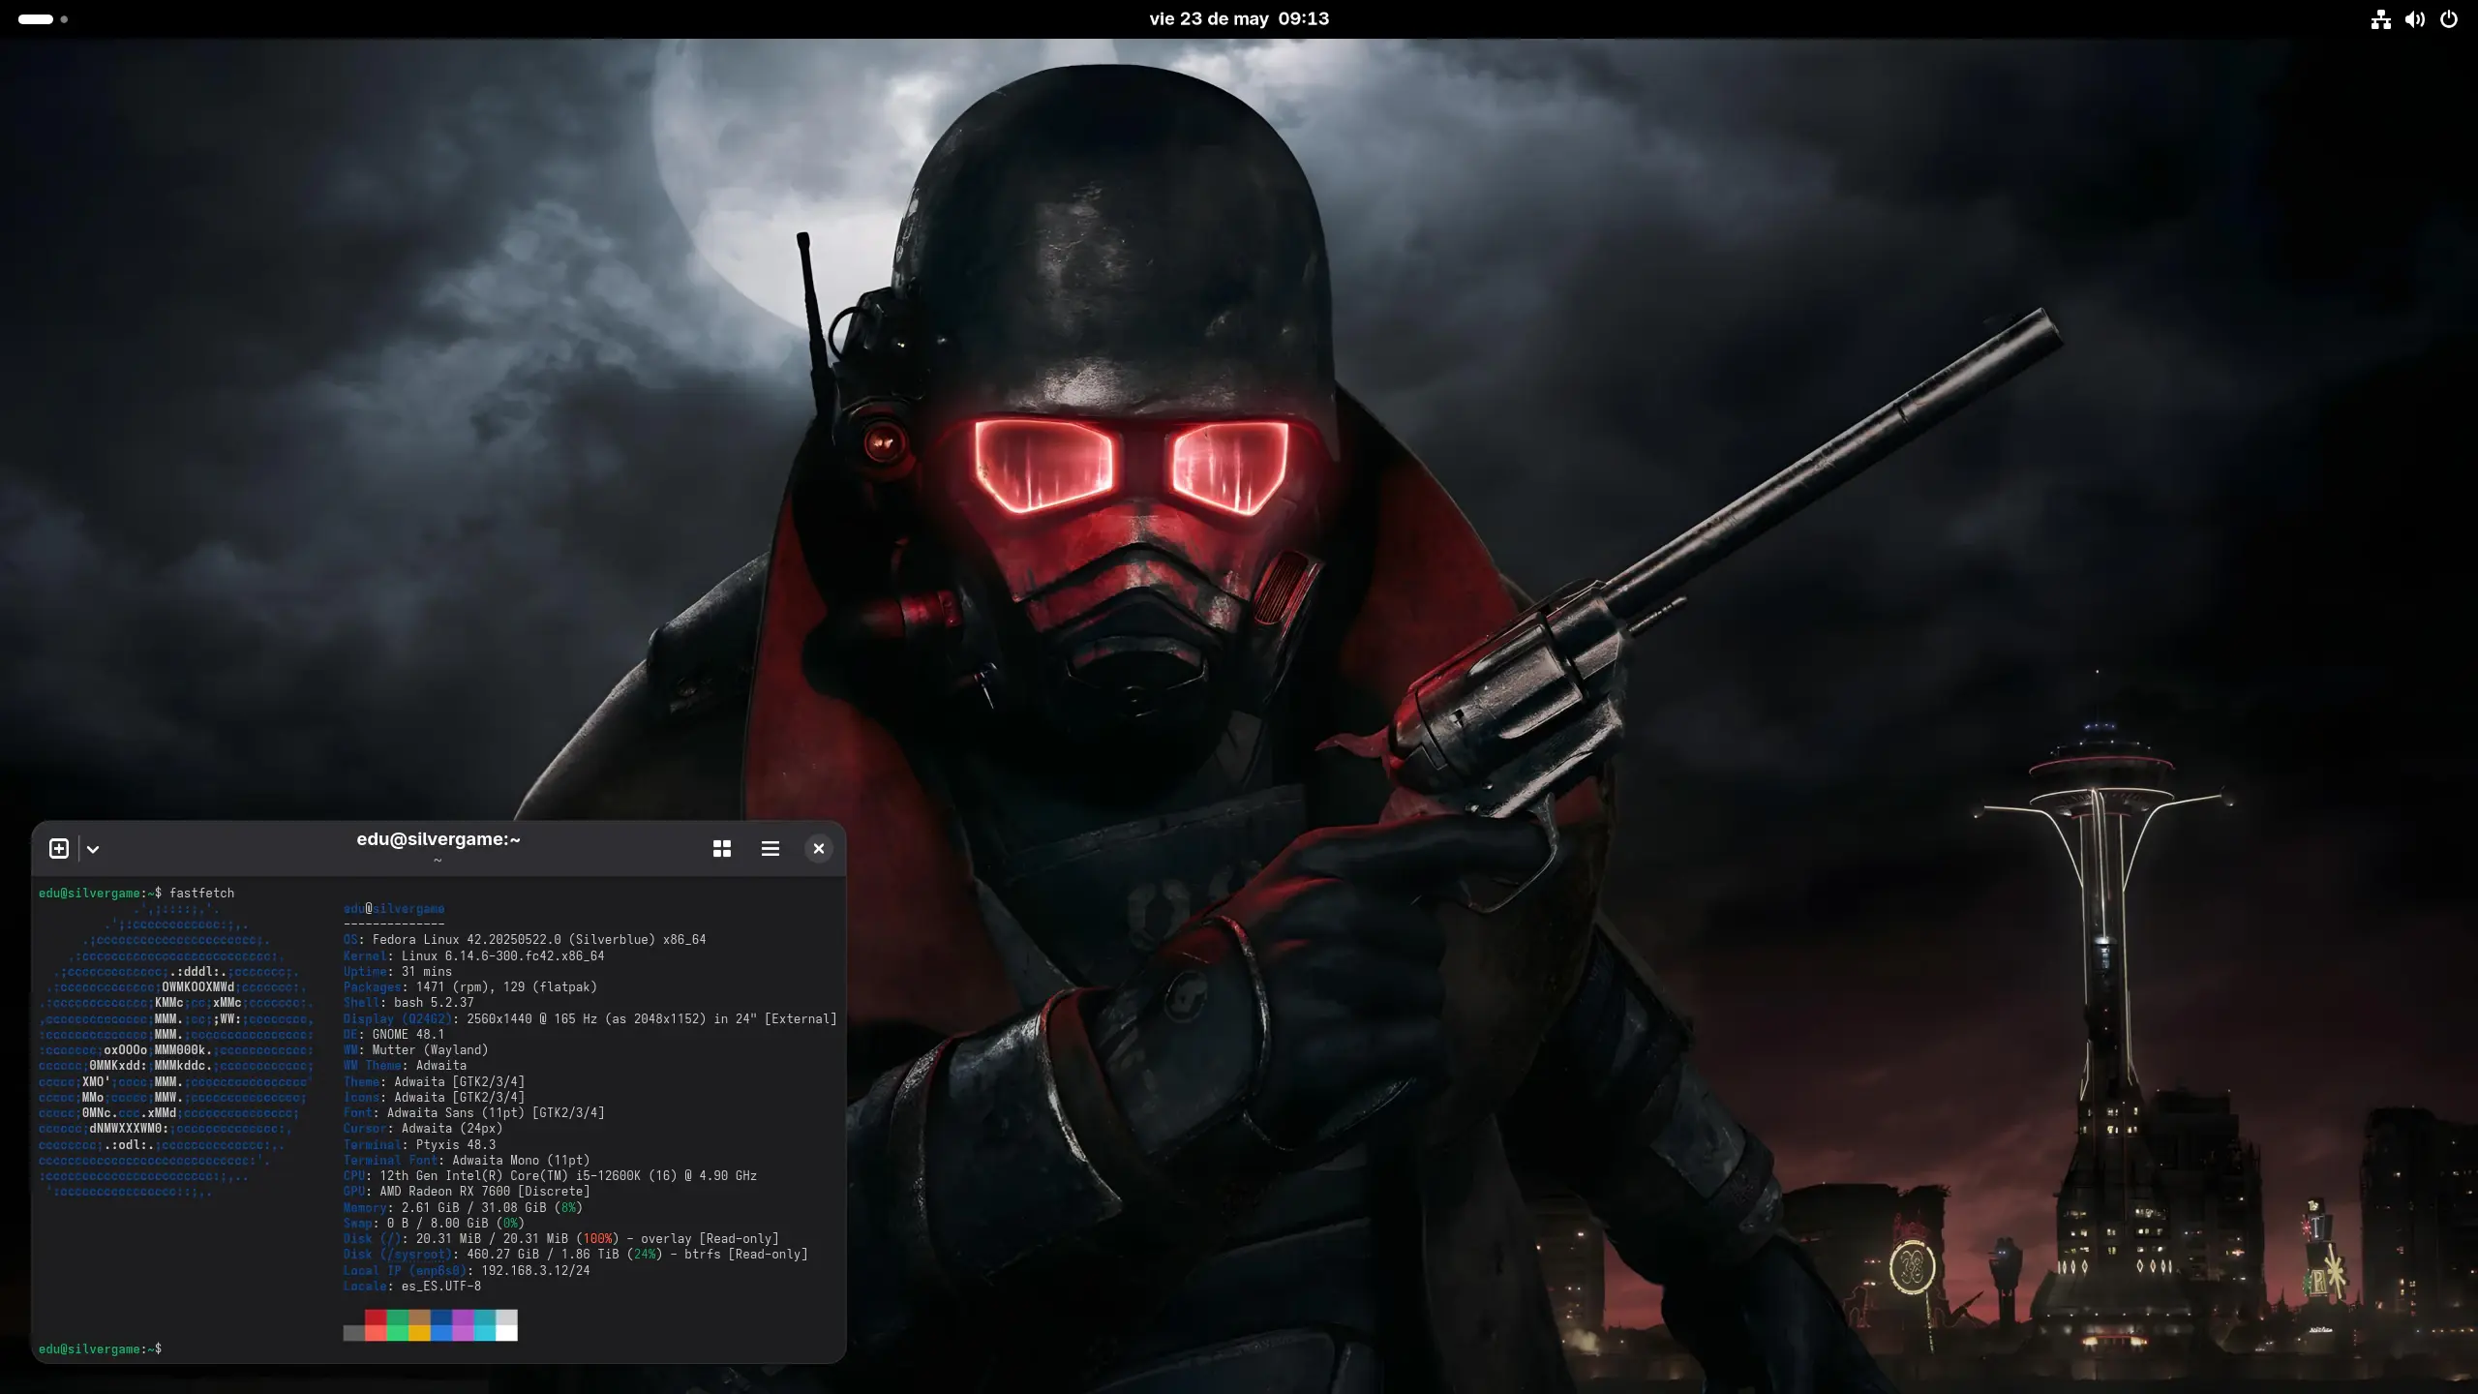Image resolution: width=2478 pixels, height=1394 pixels.
Task: Click the Display line 2560x1440 @ 165 Hz
Action: click(590, 1018)
